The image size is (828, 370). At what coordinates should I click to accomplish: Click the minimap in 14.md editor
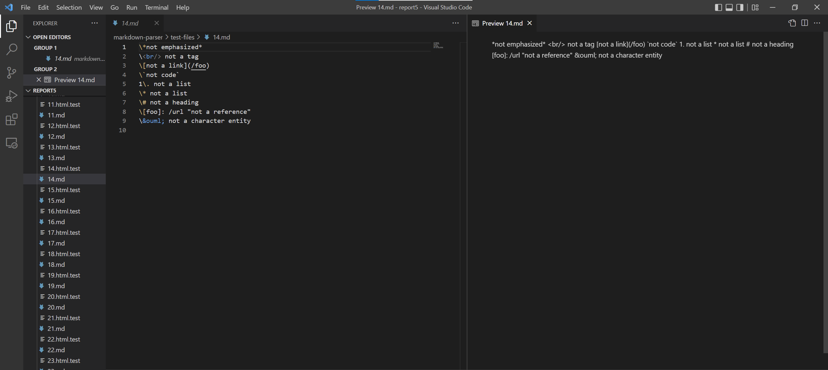438,45
